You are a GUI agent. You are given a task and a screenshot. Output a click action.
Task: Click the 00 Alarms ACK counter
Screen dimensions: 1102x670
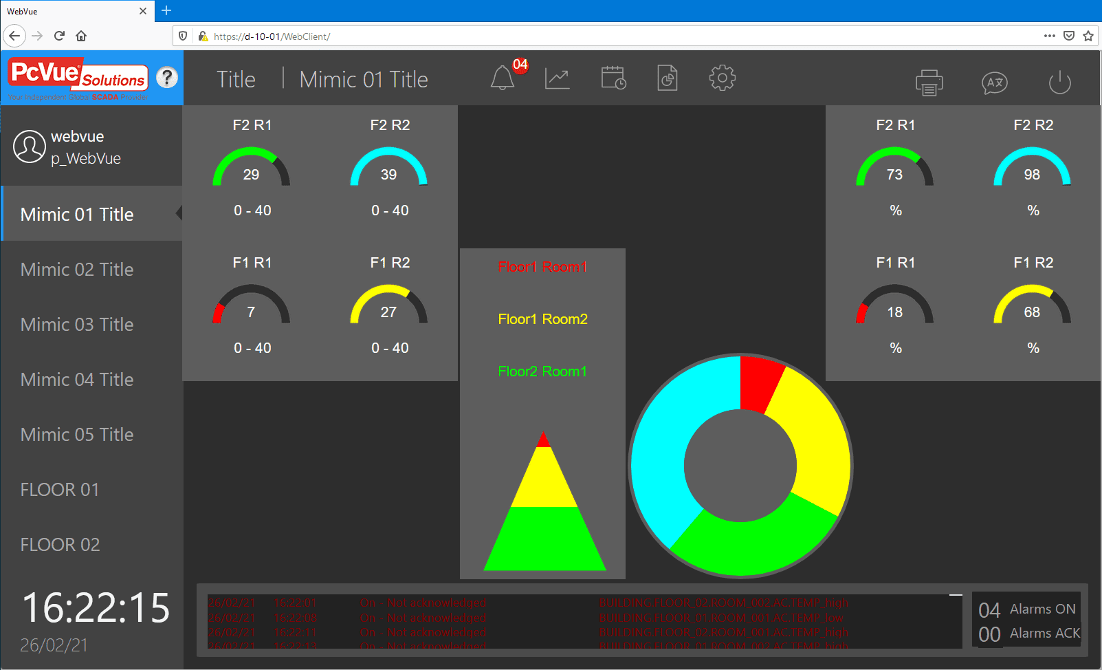pos(1029,634)
